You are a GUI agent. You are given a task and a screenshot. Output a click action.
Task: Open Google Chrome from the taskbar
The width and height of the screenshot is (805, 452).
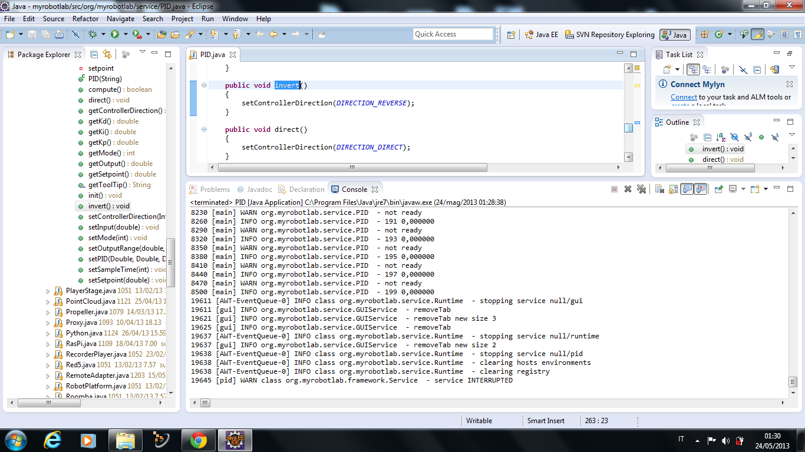click(x=198, y=440)
